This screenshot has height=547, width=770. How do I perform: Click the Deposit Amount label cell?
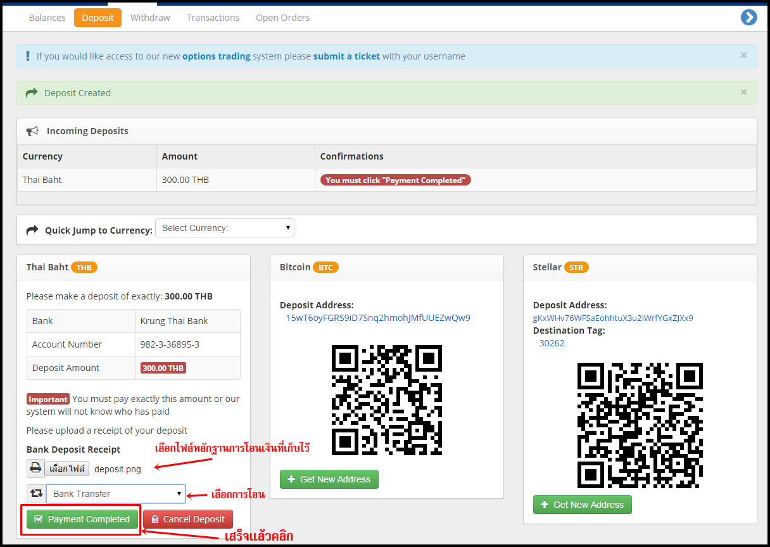click(81, 368)
